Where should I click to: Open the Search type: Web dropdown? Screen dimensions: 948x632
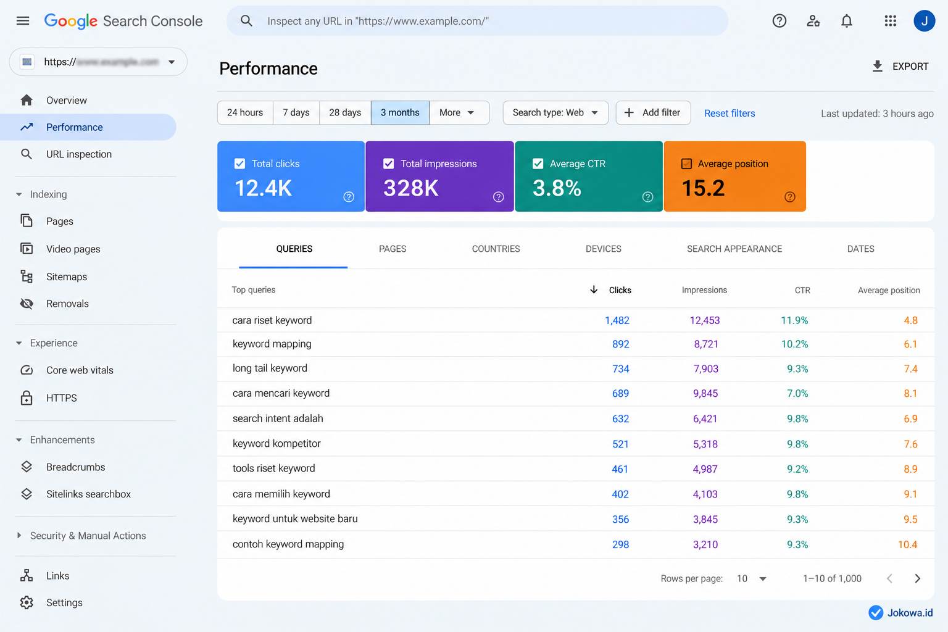[x=555, y=112]
